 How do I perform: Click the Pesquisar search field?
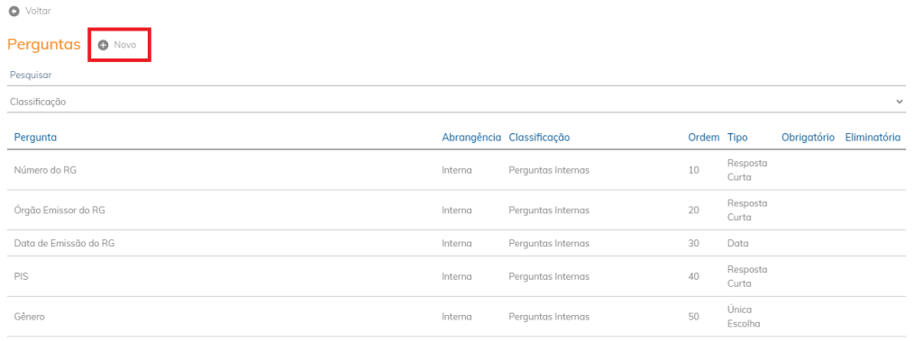coord(456,76)
